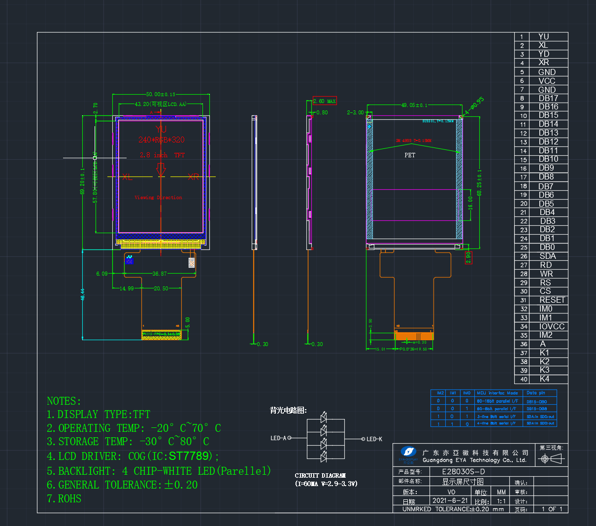Click the "2.OPERATING TEMP" note line
Viewport: 596px width, 526px height.
(134, 428)
